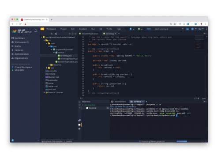
Task: Open the start command dropdown
Action: pyautogui.click(x=183, y=29)
